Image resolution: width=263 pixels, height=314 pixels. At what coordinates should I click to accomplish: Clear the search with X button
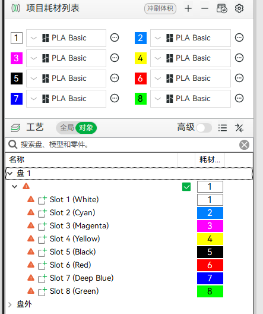tap(244, 145)
